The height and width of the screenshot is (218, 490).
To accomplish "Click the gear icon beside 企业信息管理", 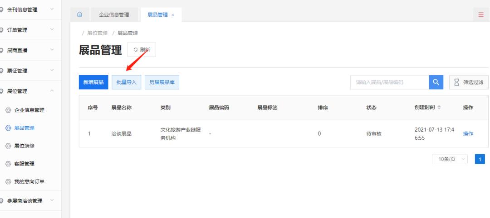I will (x=8, y=110).
